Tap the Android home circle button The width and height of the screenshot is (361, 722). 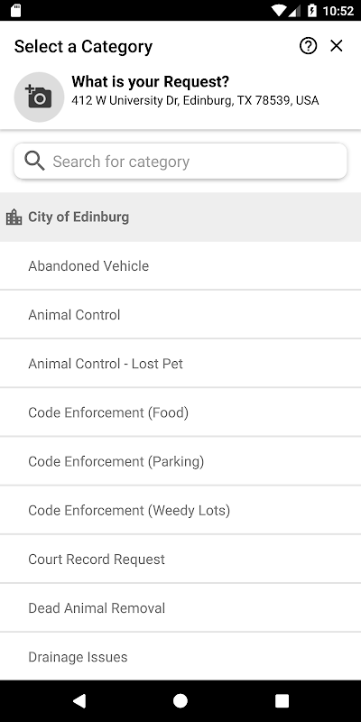pos(180,701)
